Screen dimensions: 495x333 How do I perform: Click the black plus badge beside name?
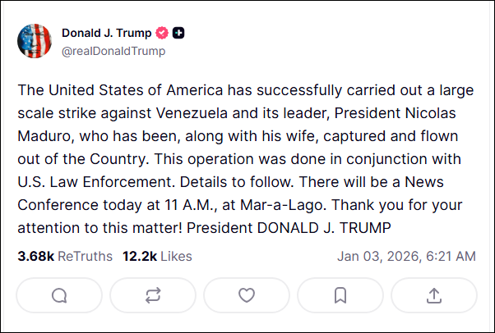coord(178,34)
